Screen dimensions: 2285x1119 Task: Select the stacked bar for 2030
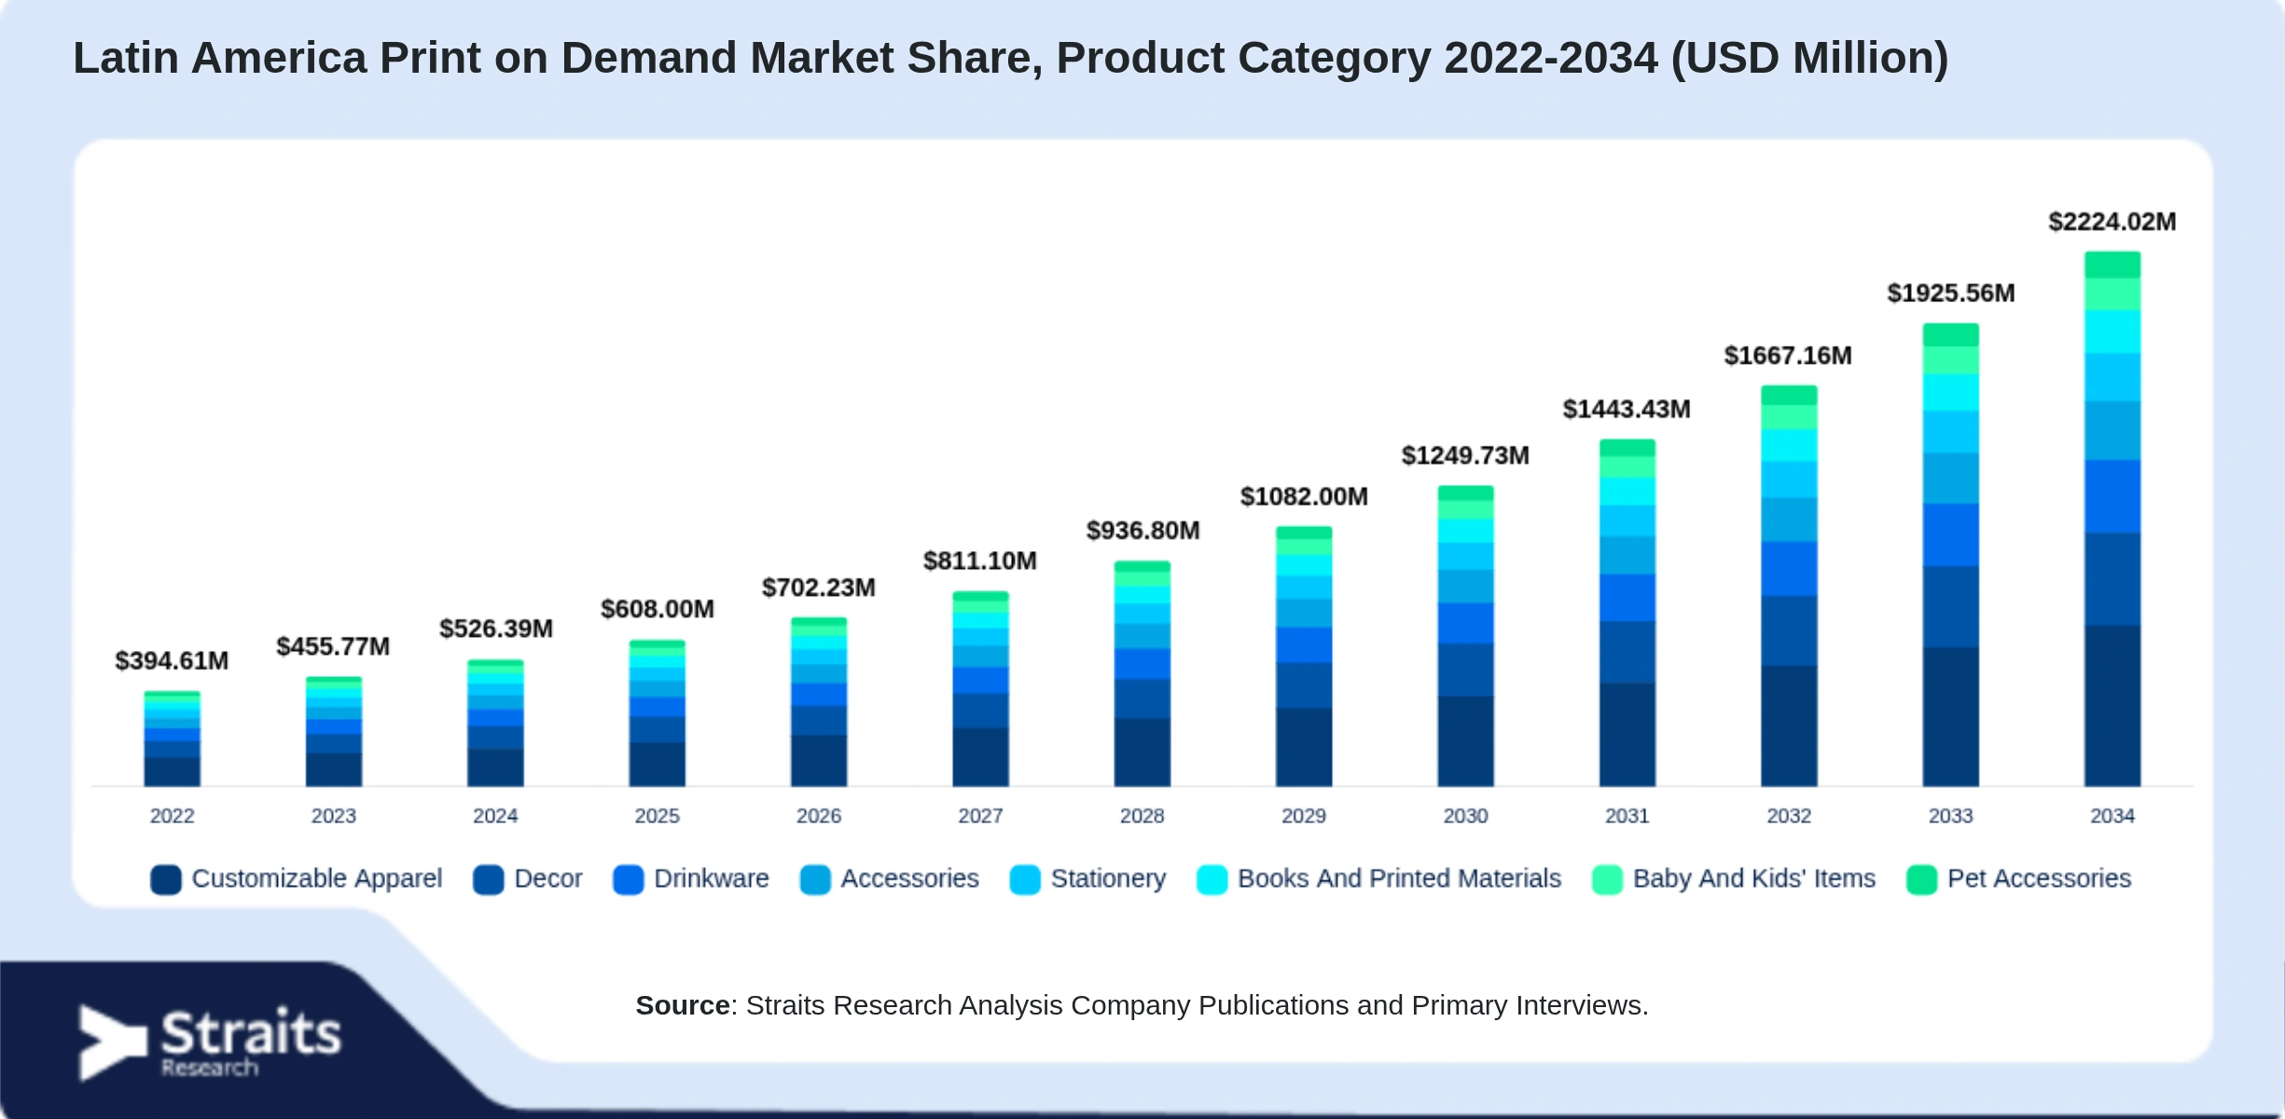coord(1466,636)
